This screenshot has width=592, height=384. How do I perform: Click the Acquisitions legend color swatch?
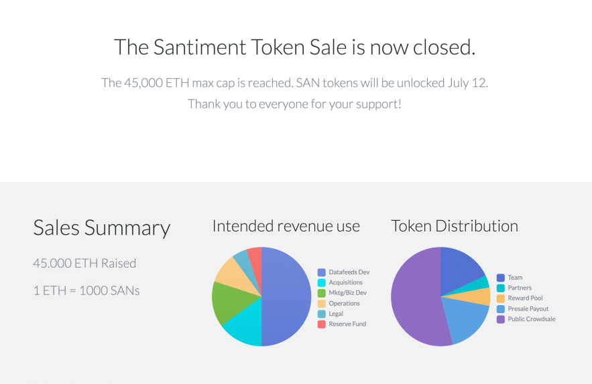322,282
